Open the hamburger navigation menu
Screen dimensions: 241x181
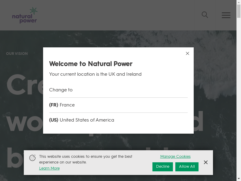(226, 15)
